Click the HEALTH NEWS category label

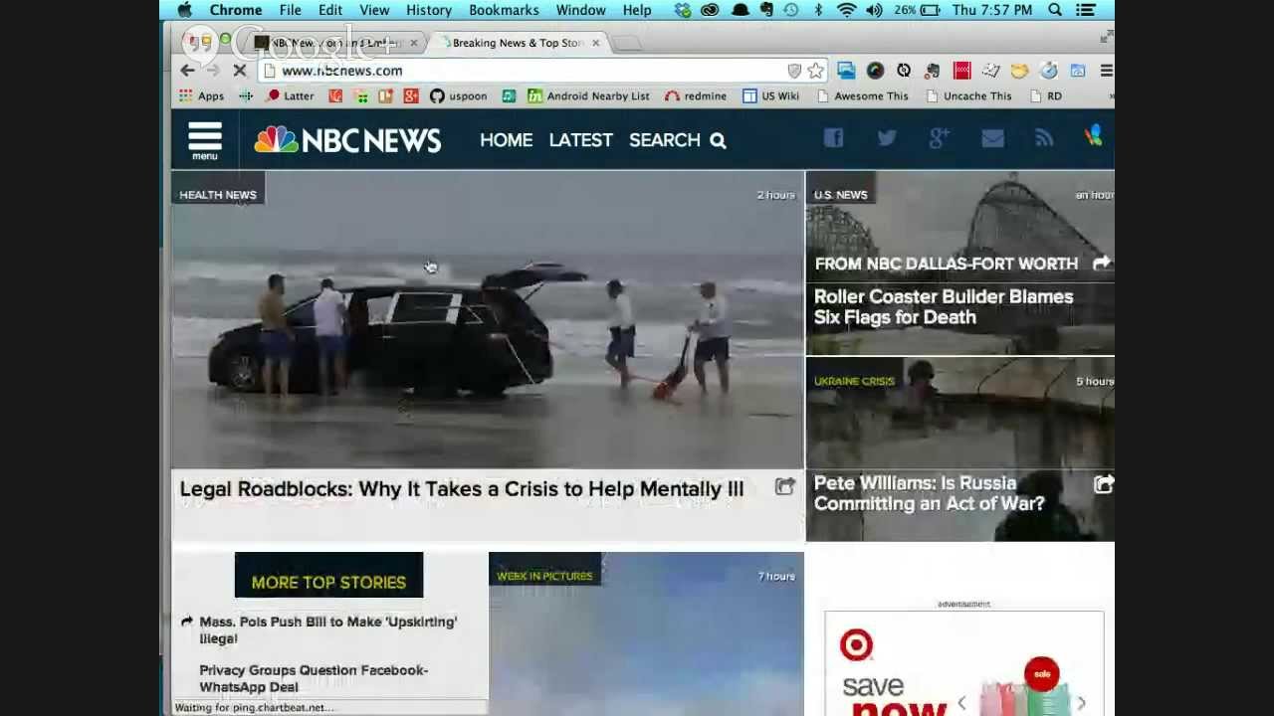pyautogui.click(x=218, y=195)
